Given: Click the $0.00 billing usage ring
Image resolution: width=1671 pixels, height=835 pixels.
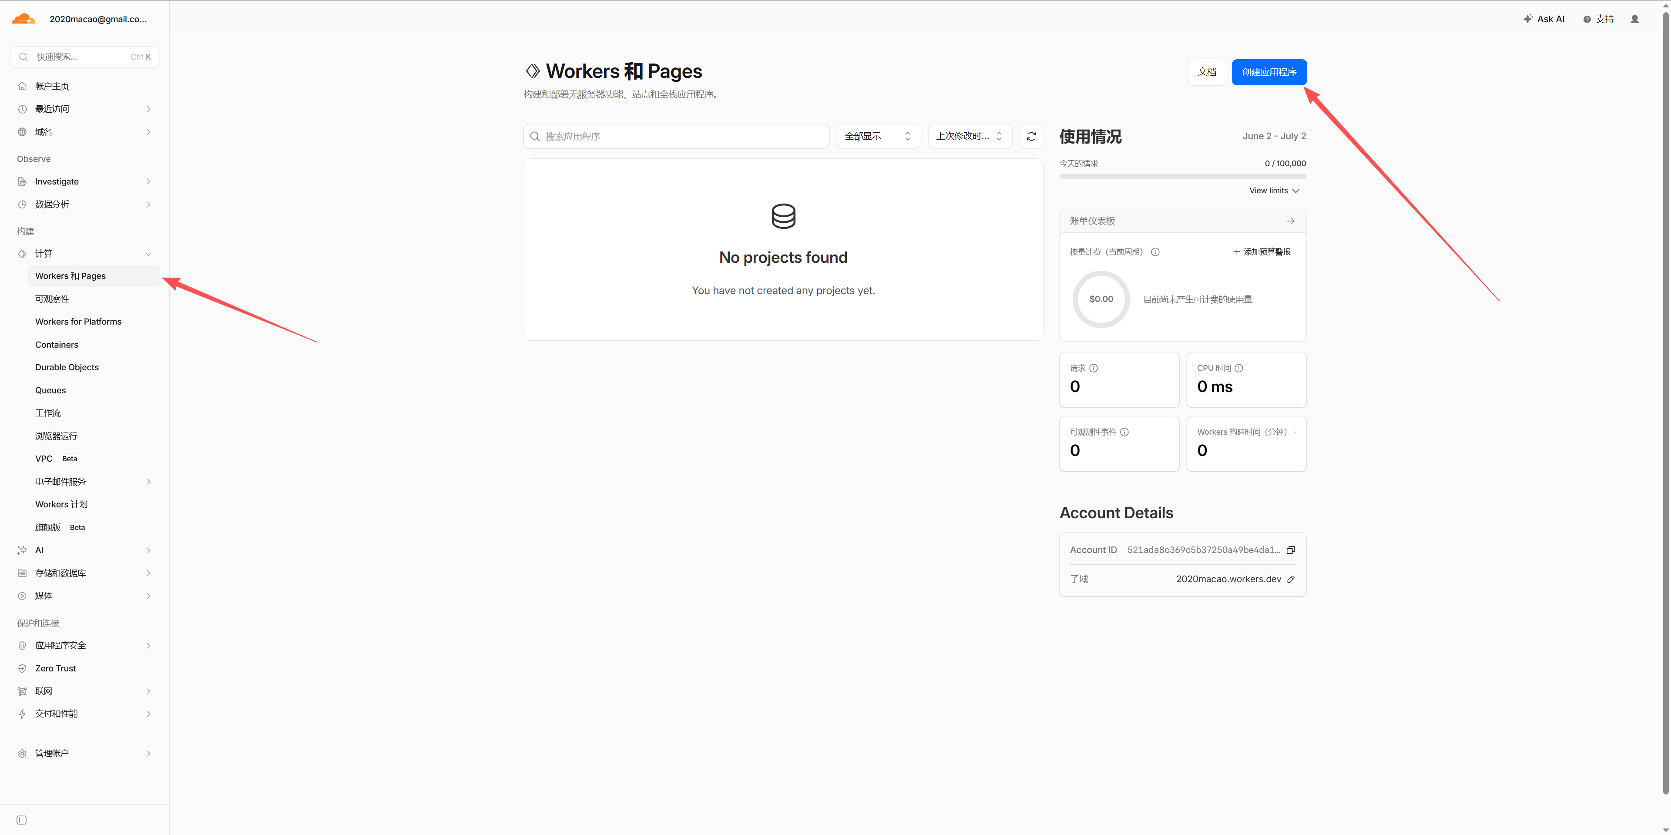Looking at the screenshot, I should click(x=1101, y=299).
